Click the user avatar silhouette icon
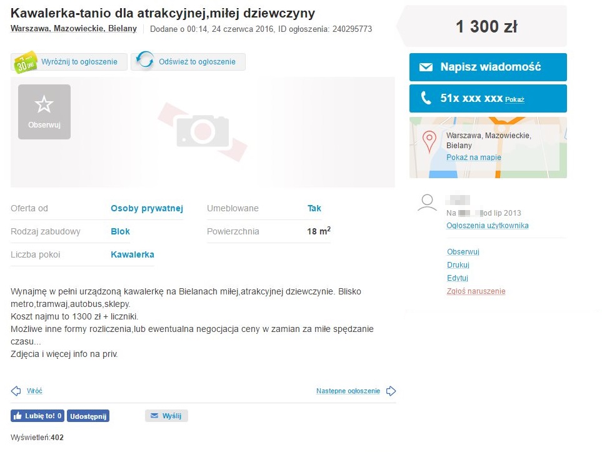Viewport: 602px width, 452px height. pyautogui.click(x=427, y=203)
